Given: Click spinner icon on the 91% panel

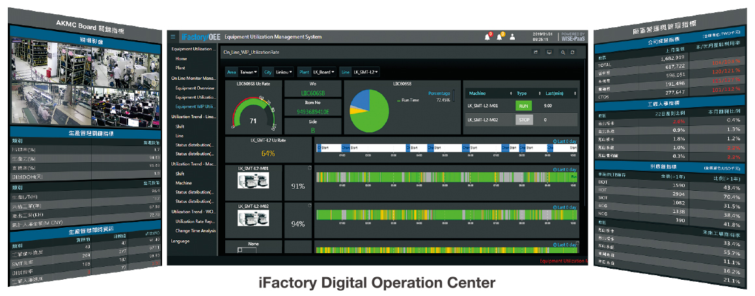Looking at the screenshot, I should click(309, 168).
